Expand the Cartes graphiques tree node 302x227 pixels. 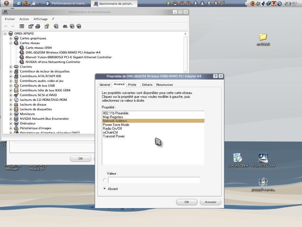(x=11, y=38)
